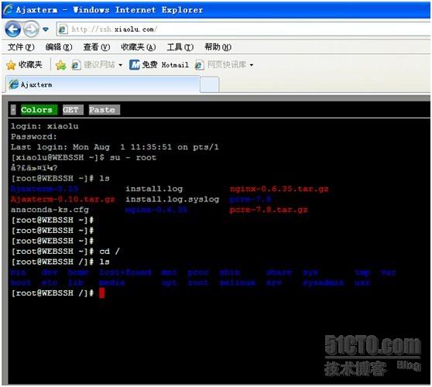
Task: Click the Paste button in Ajaxterm
Action: tap(105, 110)
